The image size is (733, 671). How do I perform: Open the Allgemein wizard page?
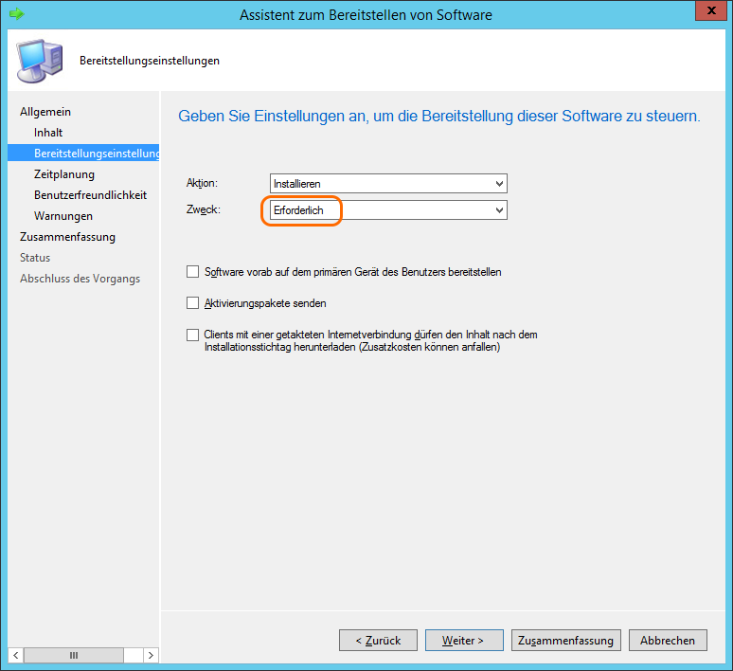point(45,112)
